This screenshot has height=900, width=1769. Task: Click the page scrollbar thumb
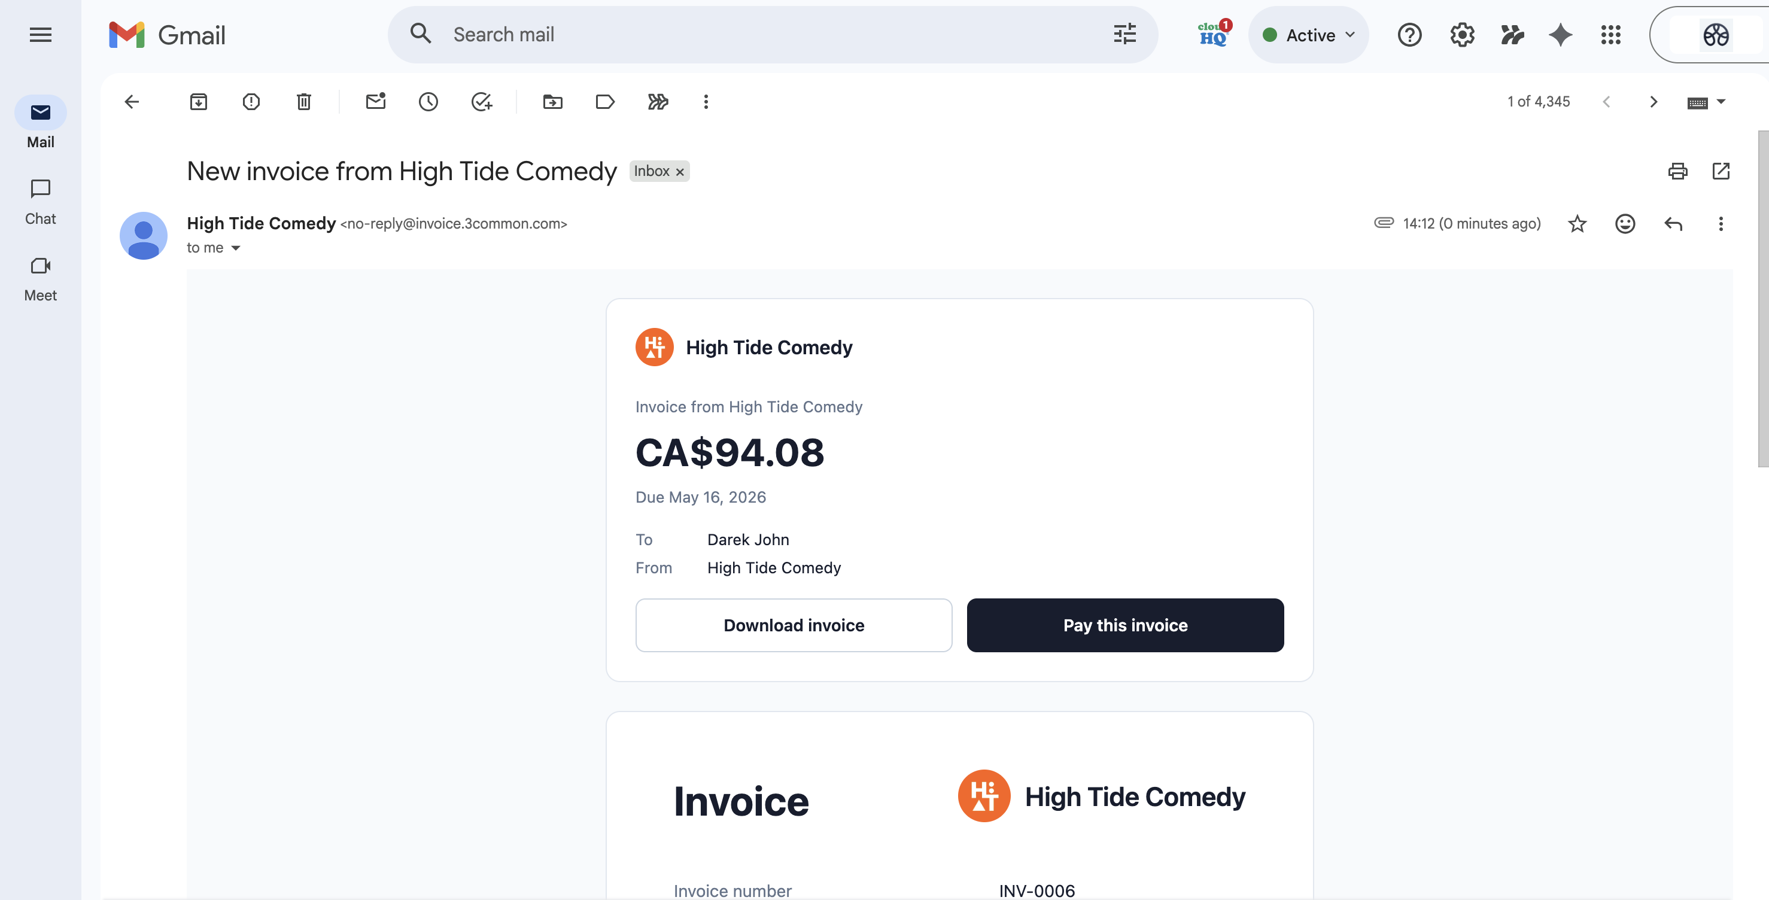pos(1763,299)
